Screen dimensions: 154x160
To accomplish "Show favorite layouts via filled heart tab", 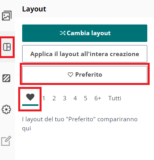I will pyautogui.click(x=30, y=97).
